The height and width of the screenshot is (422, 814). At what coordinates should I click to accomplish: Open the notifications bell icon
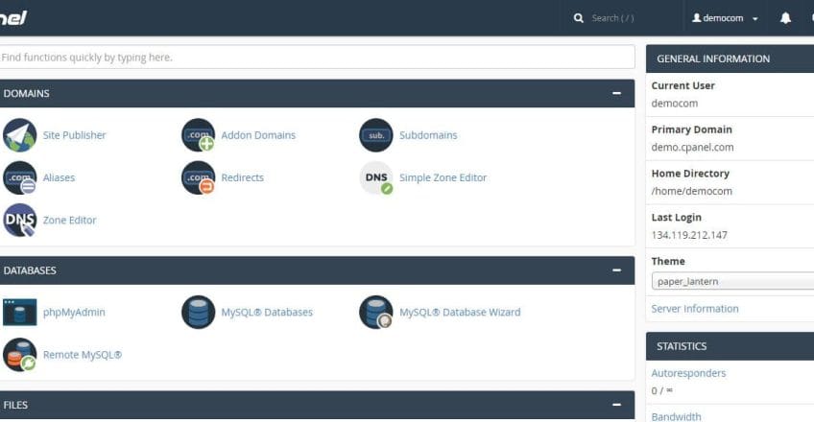click(785, 18)
